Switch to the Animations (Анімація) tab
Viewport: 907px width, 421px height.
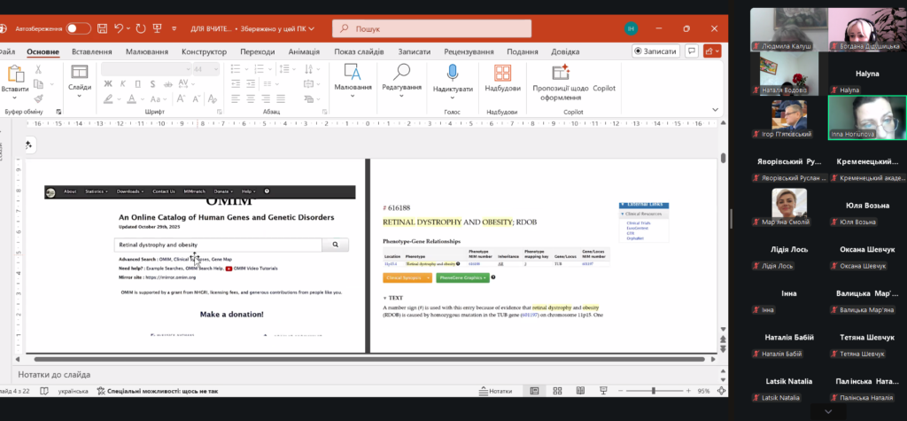(x=304, y=51)
